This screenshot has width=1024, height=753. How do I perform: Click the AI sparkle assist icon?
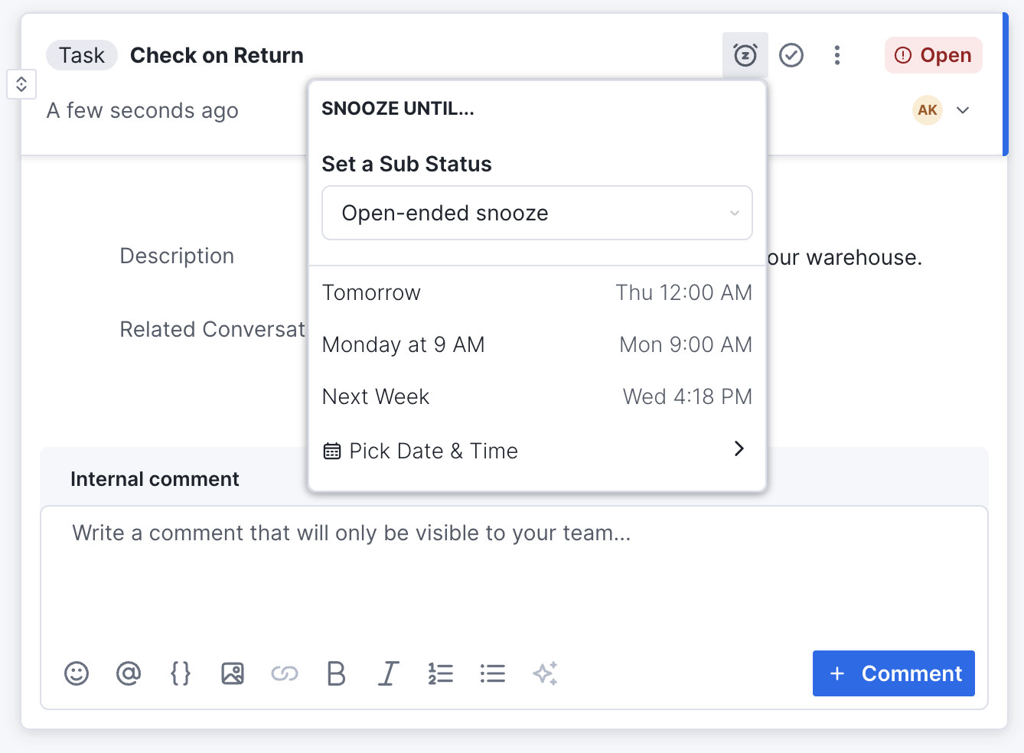(545, 673)
